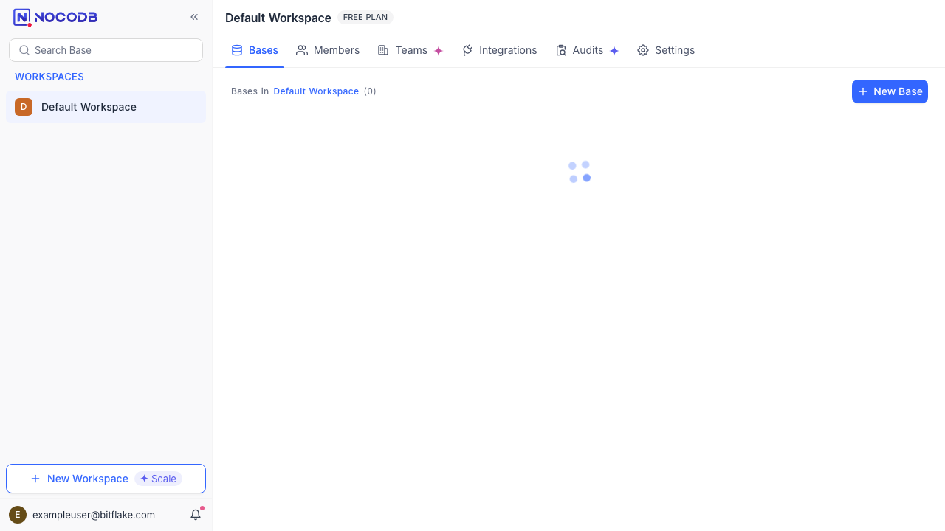Click the search magnifier icon
Screen dimensions: 945x531
click(24, 50)
